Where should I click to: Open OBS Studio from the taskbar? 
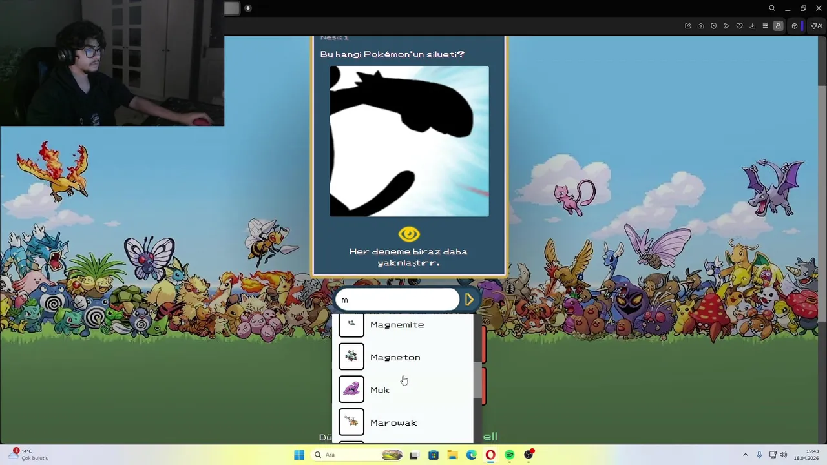coord(529,455)
